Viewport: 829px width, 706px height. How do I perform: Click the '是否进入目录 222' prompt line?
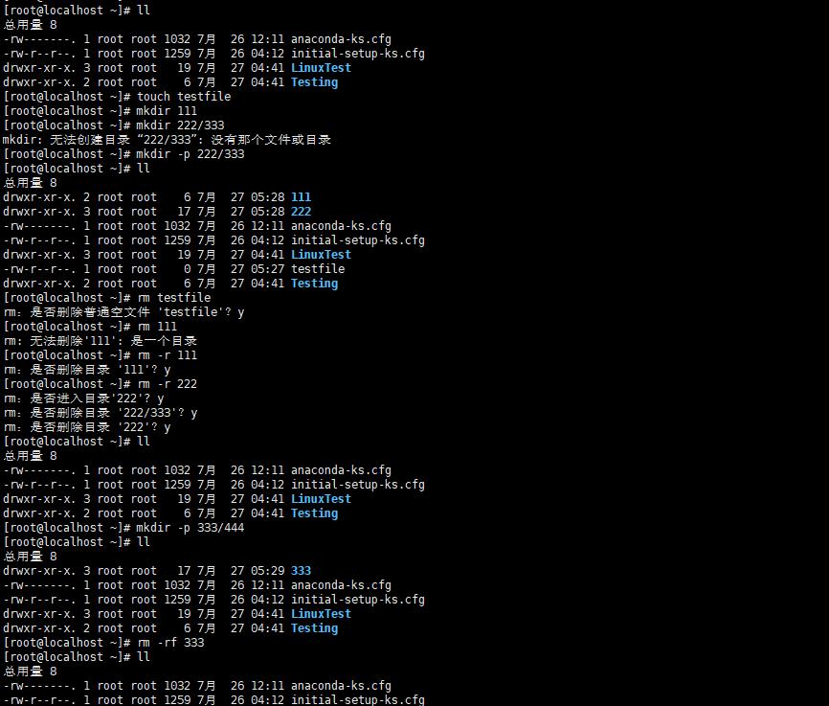(84, 399)
